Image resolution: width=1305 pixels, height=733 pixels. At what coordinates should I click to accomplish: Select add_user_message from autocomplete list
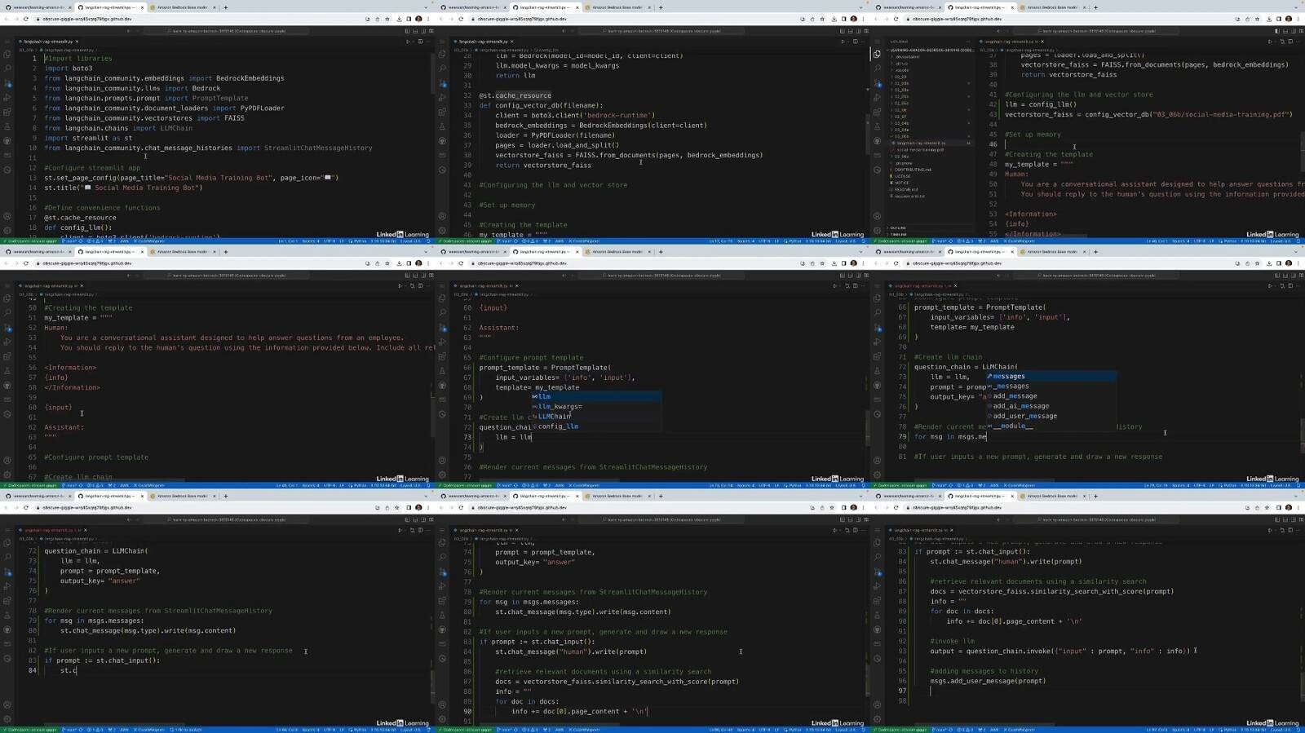pos(1024,416)
